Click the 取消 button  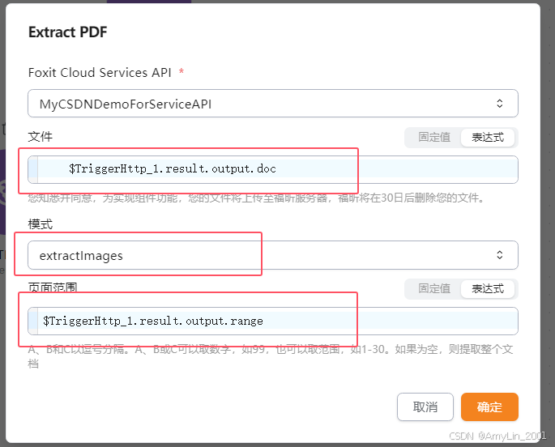pyautogui.click(x=425, y=407)
